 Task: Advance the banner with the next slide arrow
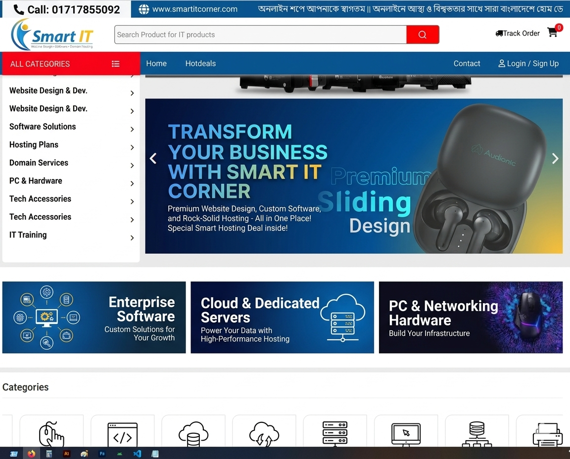coord(555,158)
